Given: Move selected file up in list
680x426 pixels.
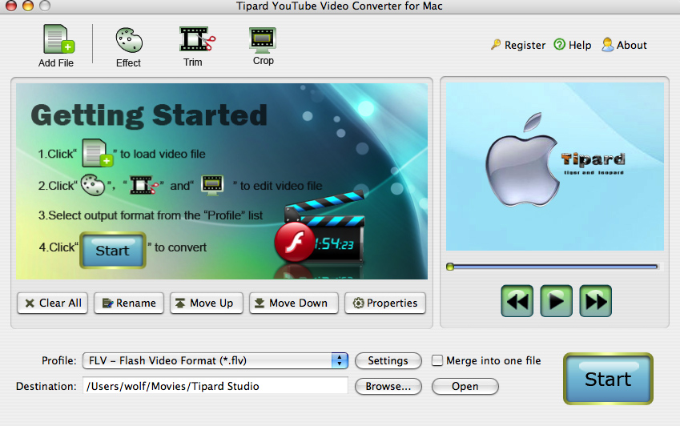Looking at the screenshot, I should 205,303.
